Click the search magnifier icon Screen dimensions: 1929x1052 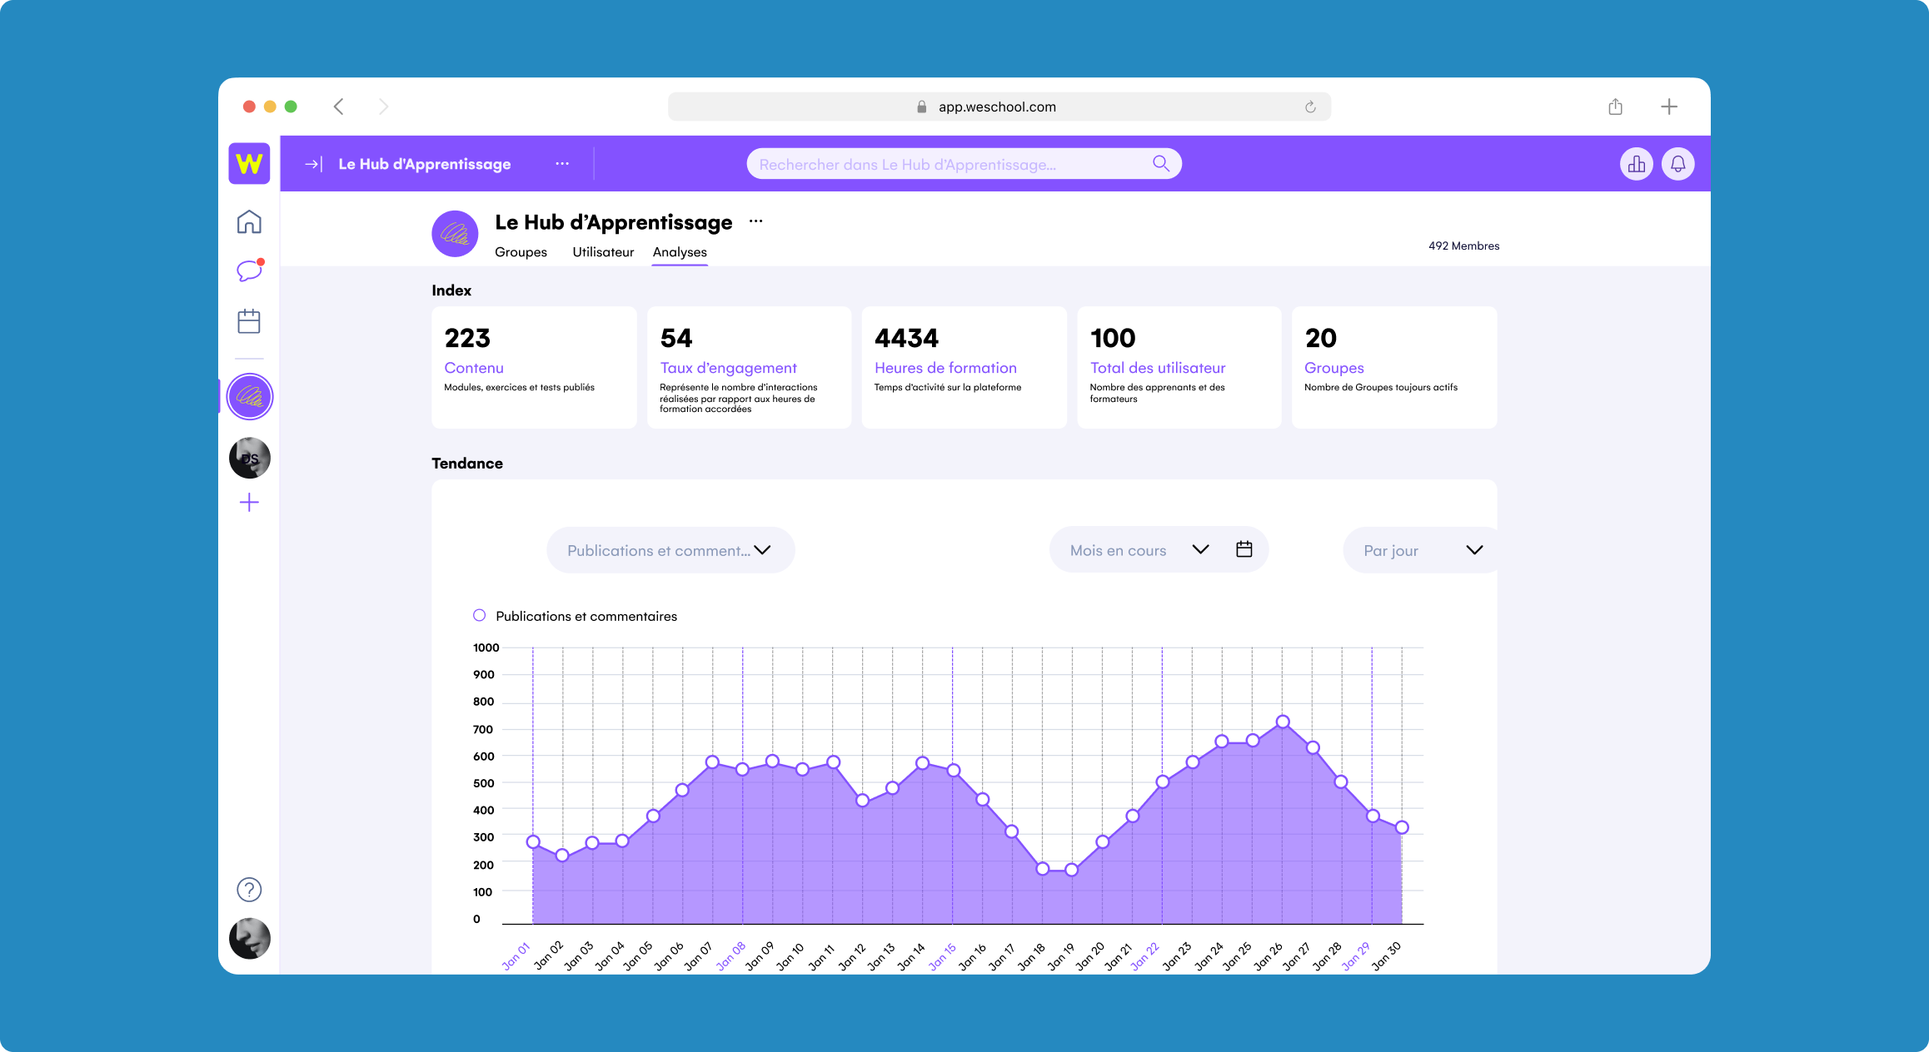coord(1161,164)
